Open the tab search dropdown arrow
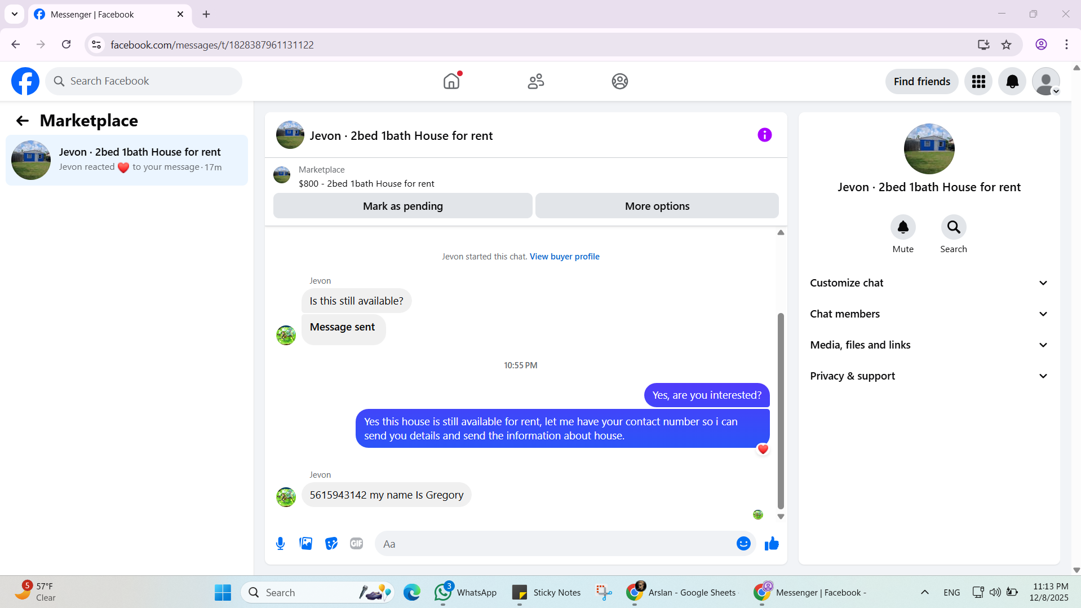This screenshot has height=608, width=1081. tap(15, 15)
